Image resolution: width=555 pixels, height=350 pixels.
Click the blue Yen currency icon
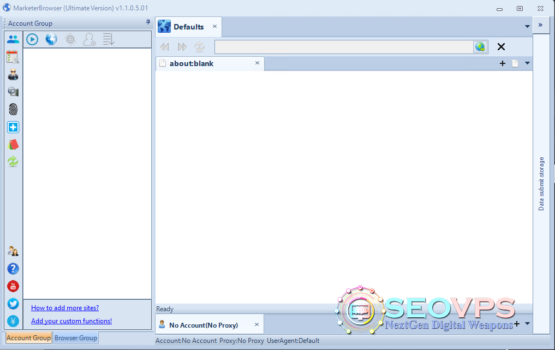coord(13,321)
